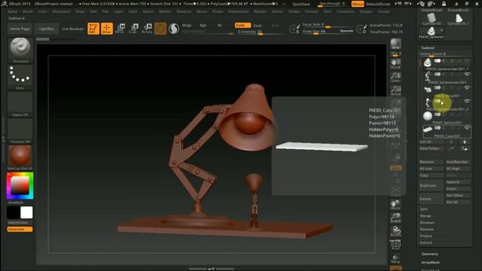This screenshot has height=271, width=482.
Task: Click the Alternate button
Action: [x=20, y=229]
